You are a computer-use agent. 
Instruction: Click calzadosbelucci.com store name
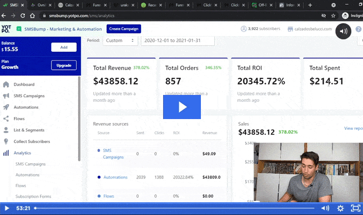coord(313,29)
